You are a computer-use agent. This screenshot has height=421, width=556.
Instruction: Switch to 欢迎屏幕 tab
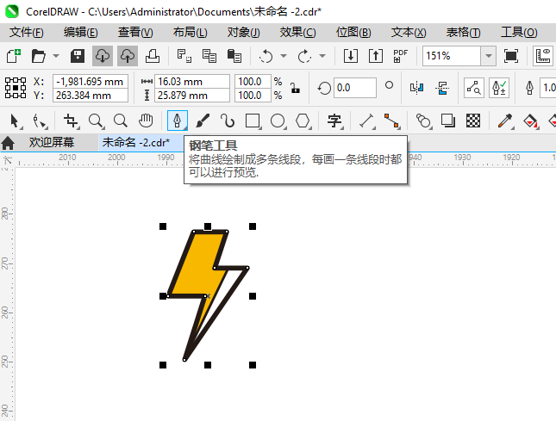tap(52, 142)
